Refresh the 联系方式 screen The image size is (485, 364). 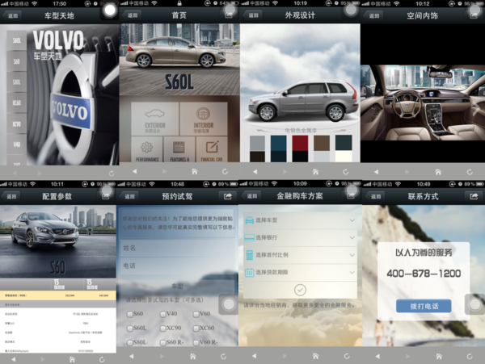click(x=470, y=356)
